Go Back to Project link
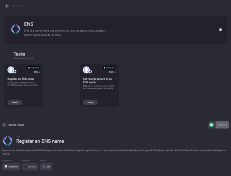 pyautogui.click(x=16, y=125)
